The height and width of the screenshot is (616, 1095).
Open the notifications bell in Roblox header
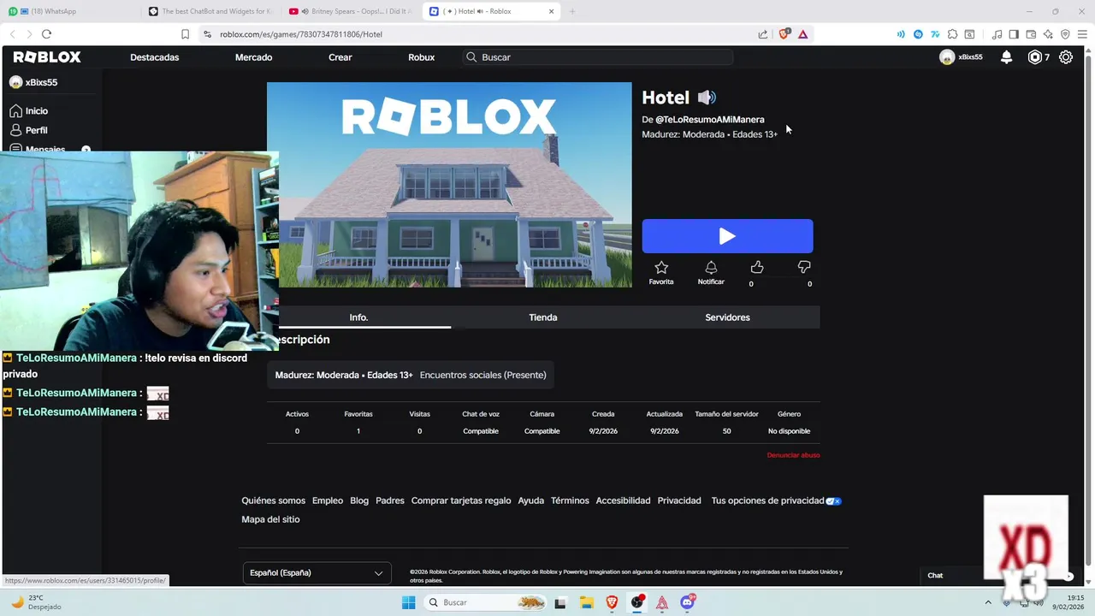click(1007, 57)
